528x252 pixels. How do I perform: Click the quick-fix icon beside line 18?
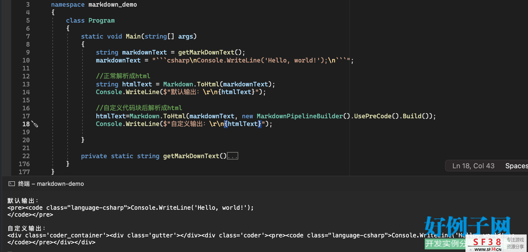click(x=35, y=124)
